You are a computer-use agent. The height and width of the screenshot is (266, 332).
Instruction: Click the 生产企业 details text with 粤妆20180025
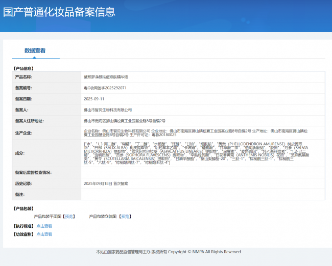pos(196,133)
